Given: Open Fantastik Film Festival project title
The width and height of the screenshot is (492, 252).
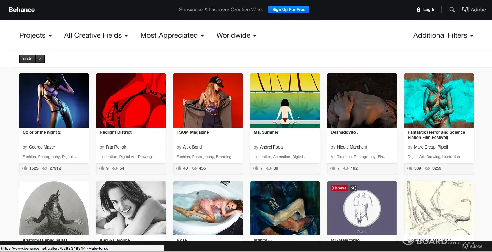Looking at the screenshot, I should coord(436,135).
